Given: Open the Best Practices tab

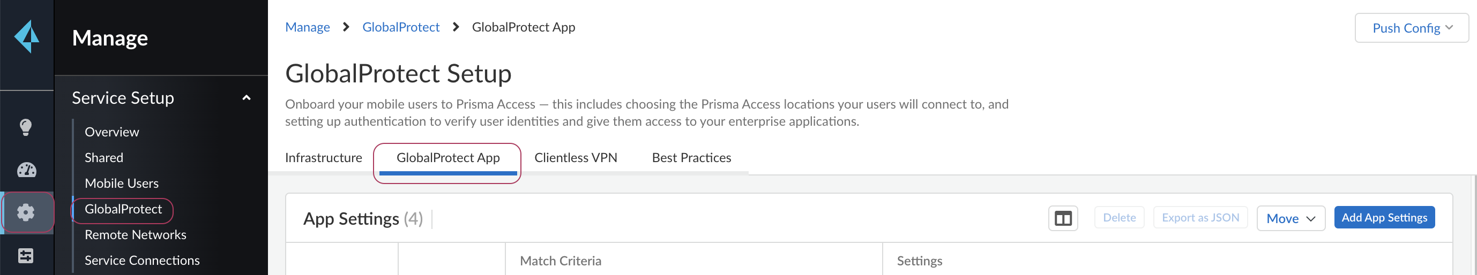Looking at the screenshot, I should tap(691, 157).
